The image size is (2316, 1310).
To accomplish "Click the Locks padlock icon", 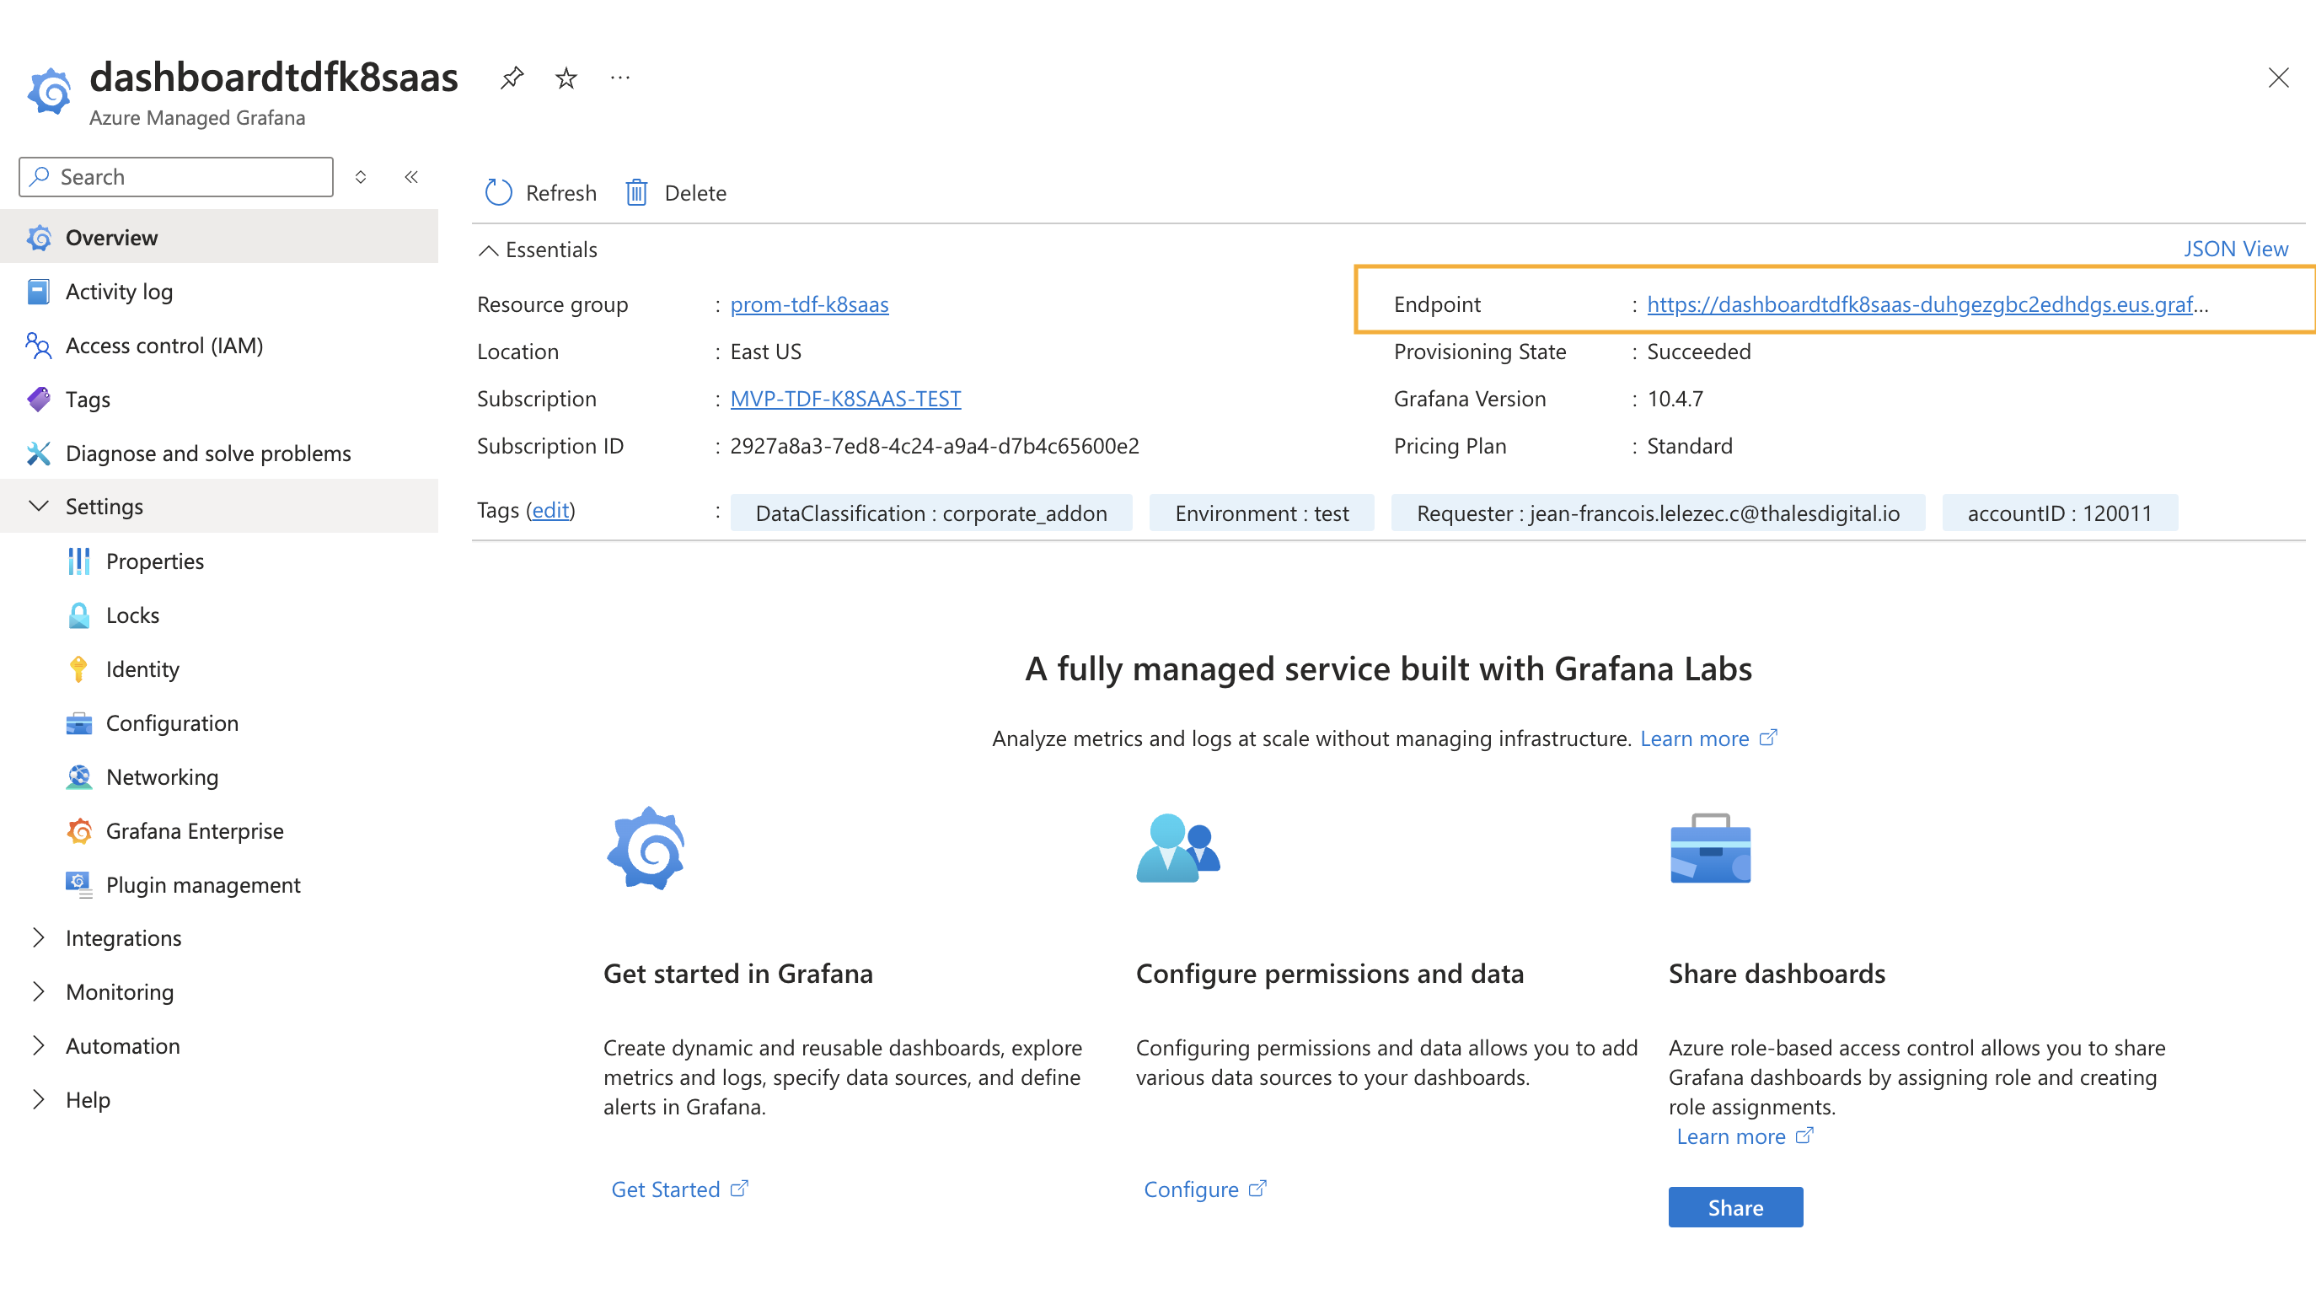I will [79, 615].
